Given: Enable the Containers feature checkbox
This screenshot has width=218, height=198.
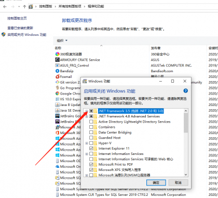Looking at the screenshot, I should pyautogui.click(x=91, y=127).
